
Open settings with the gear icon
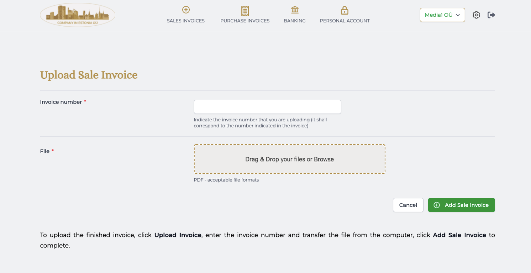pyautogui.click(x=476, y=15)
